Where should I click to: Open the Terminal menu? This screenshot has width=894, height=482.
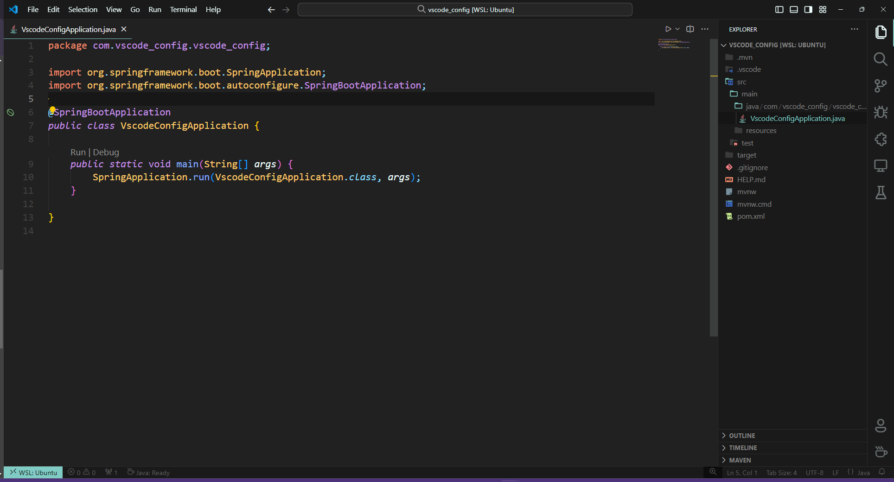[183, 9]
